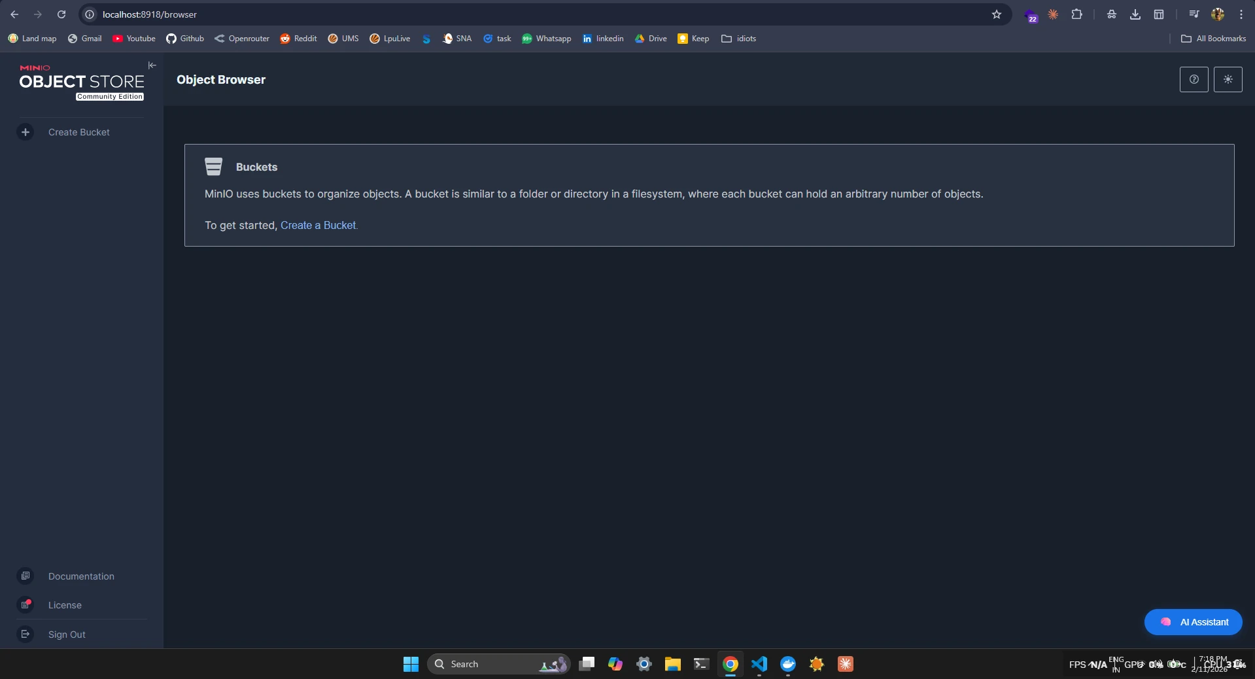Expand the idiots bookmarks folder
This screenshot has height=679, width=1255.
[738, 39]
